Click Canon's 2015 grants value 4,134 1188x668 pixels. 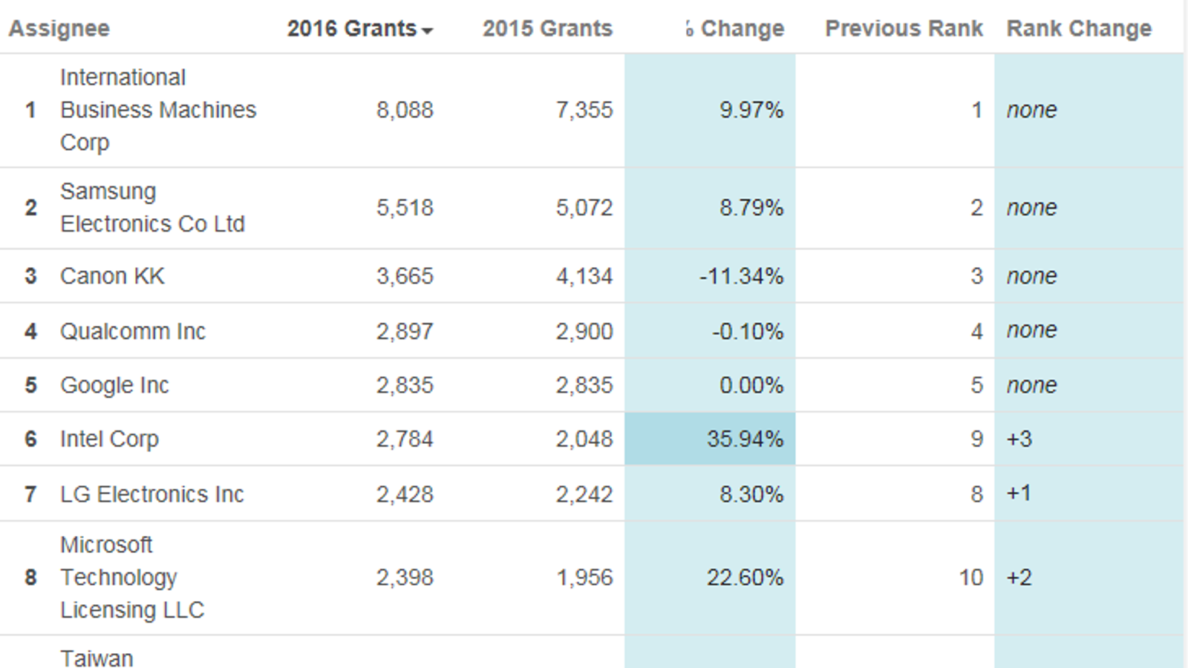point(584,276)
